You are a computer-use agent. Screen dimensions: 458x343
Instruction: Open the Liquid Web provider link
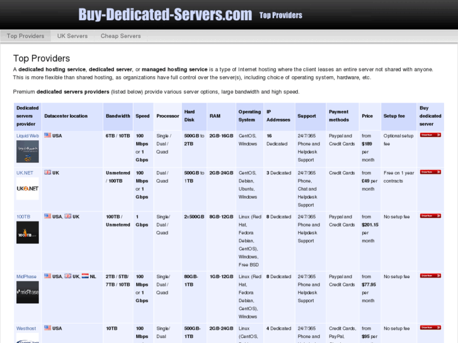point(28,136)
